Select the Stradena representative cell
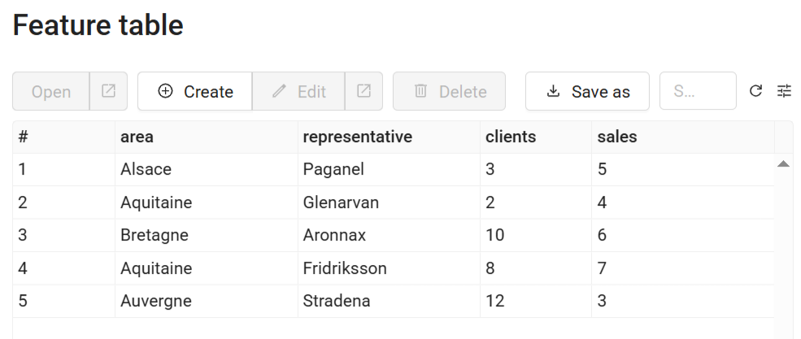 336,301
